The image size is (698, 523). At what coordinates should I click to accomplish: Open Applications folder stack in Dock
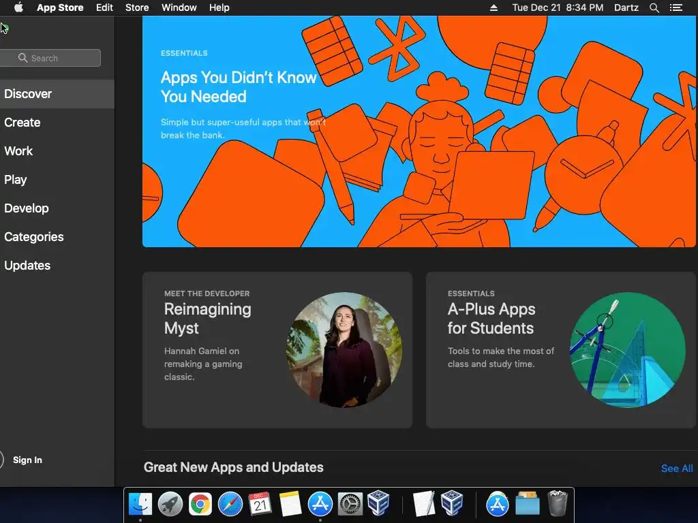[497, 504]
